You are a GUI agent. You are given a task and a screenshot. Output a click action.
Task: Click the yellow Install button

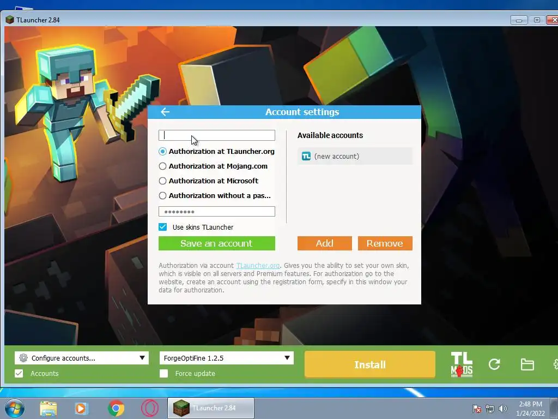(x=370, y=364)
